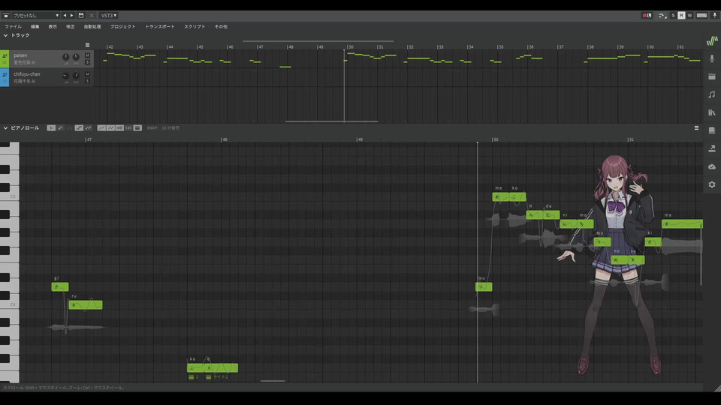Screen dimensions: 721x405
Task: Open the トランスポート menu
Action: click(x=160, y=27)
